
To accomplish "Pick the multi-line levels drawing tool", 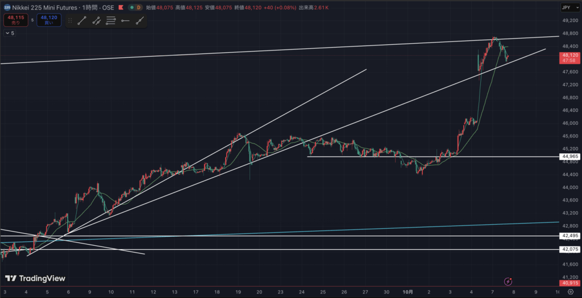I will tap(111, 21).
